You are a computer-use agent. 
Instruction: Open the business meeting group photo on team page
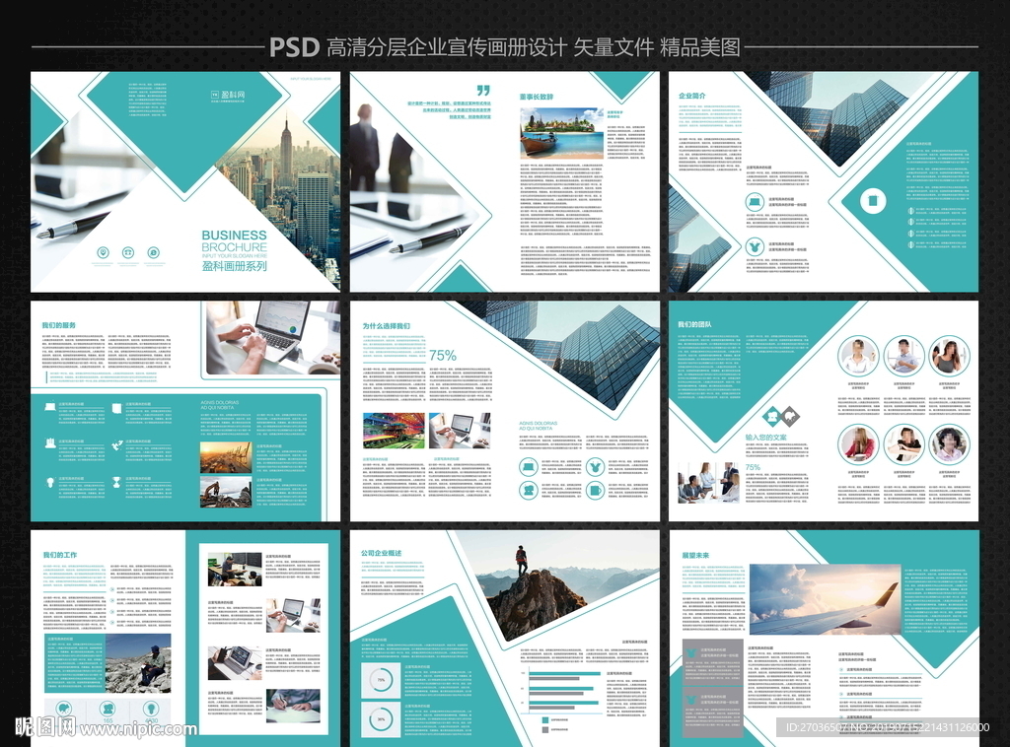(x=708, y=483)
